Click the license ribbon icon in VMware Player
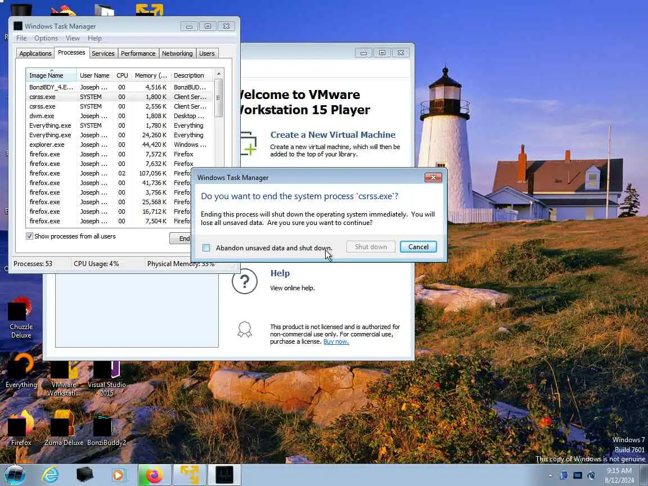The width and height of the screenshot is (648, 486). click(244, 330)
